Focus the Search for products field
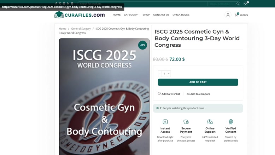Image resolution: width=275 pixels, height=155 pixels. (142, 4)
